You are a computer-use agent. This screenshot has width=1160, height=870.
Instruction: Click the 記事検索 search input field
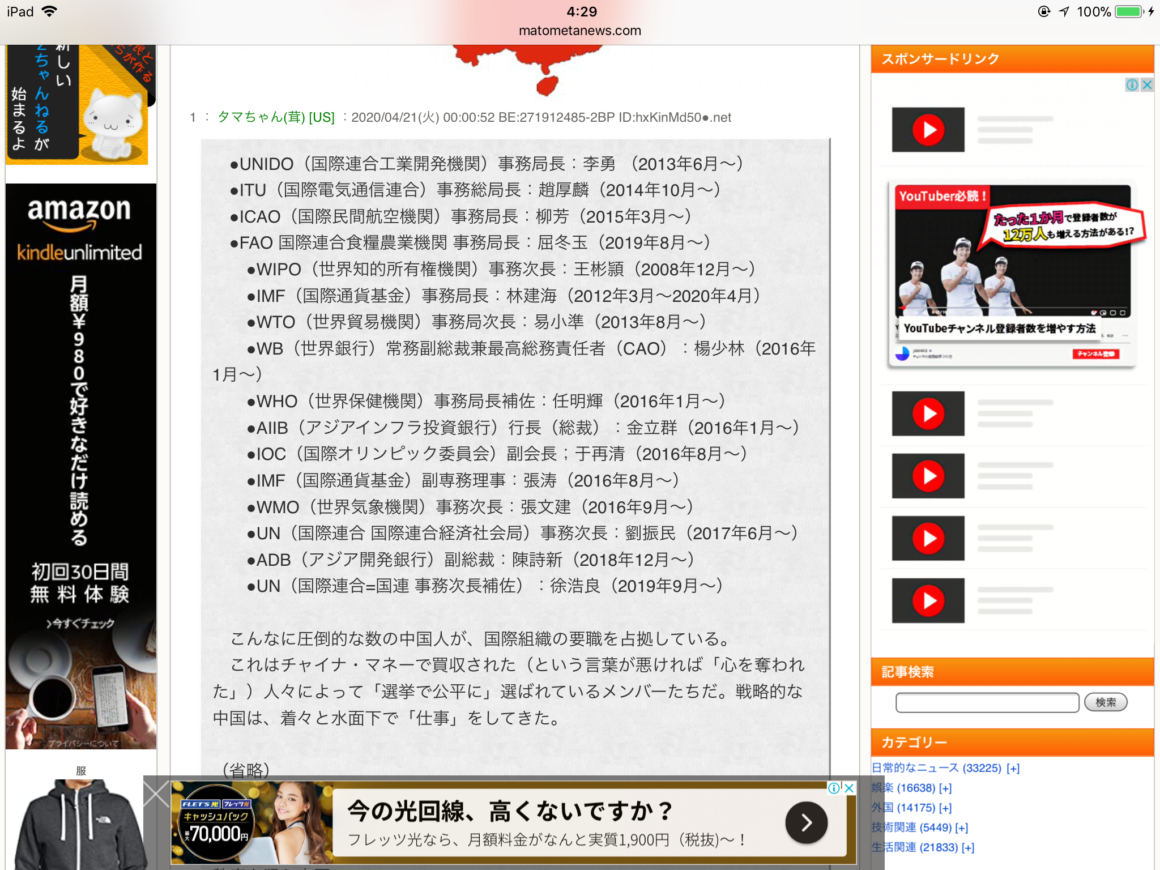987,702
